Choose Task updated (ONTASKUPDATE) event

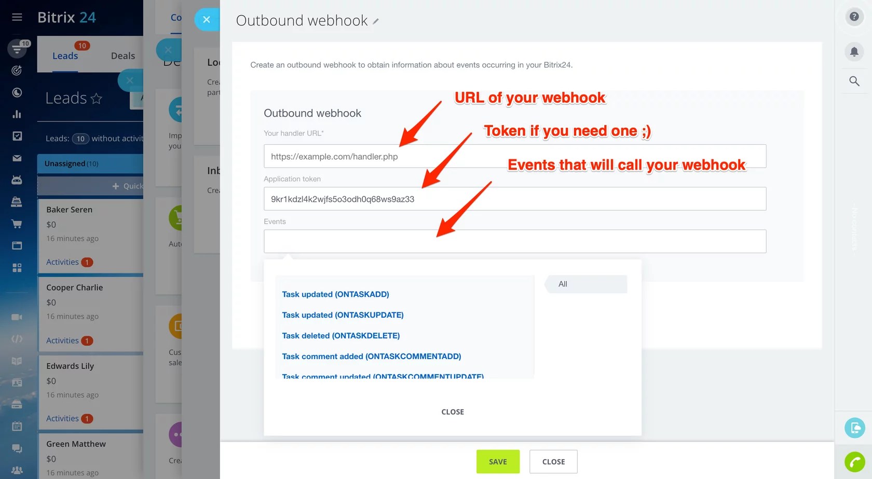[x=343, y=315]
